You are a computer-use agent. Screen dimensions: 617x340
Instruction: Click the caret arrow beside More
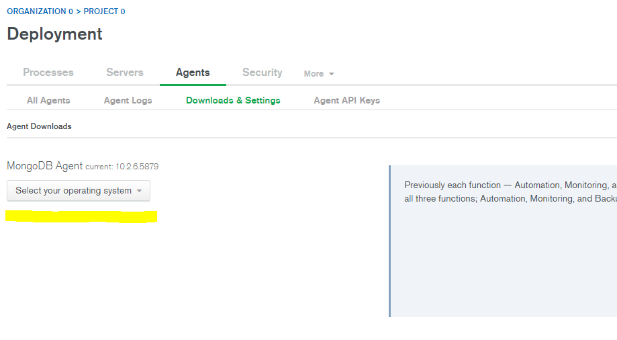click(x=332, y=74)
